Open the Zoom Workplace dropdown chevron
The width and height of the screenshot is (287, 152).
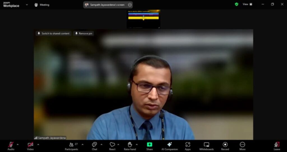pyautogui.click(x=27, y=5)
